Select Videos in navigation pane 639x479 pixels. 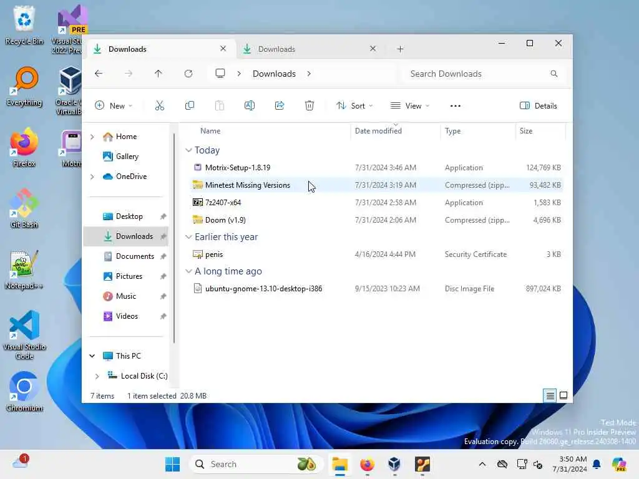pos(126,316)
